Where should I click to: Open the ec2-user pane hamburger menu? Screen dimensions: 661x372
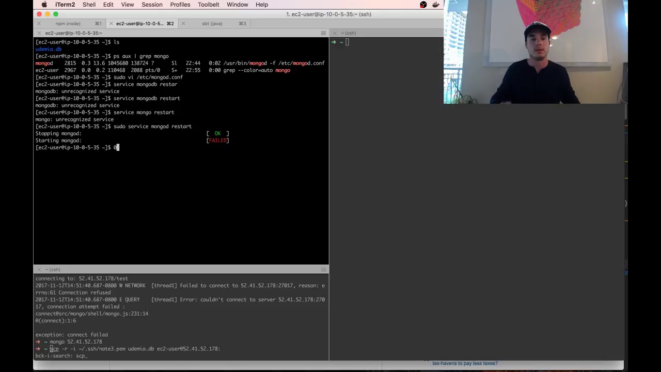[x=323, y=33]
